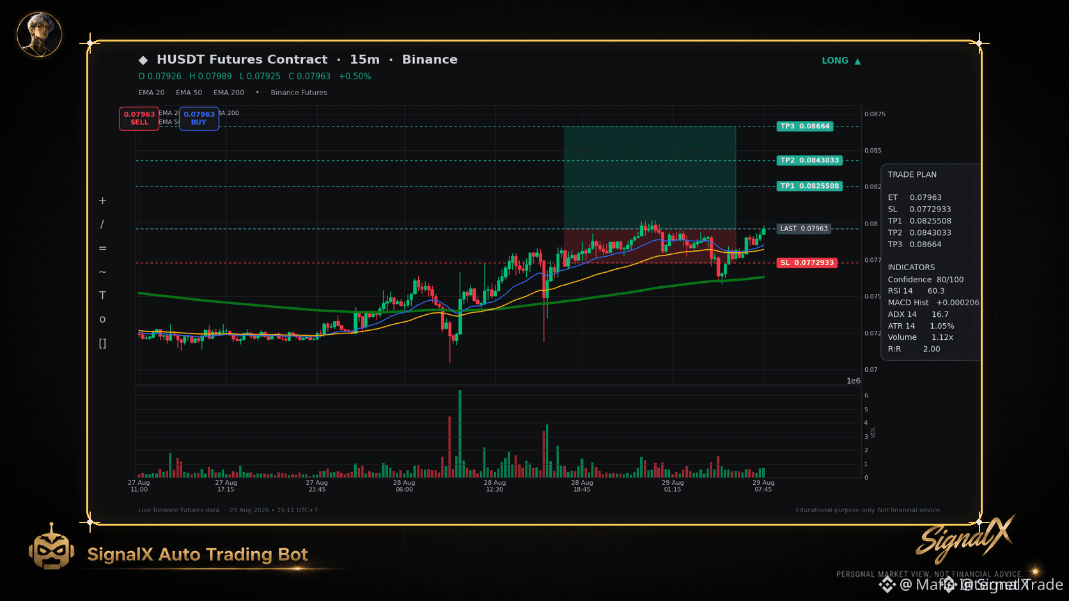Screen dimensions: 1069x601
Task: Click the LAST 0.07963 chart price tag
Action: tap(804, 229)
